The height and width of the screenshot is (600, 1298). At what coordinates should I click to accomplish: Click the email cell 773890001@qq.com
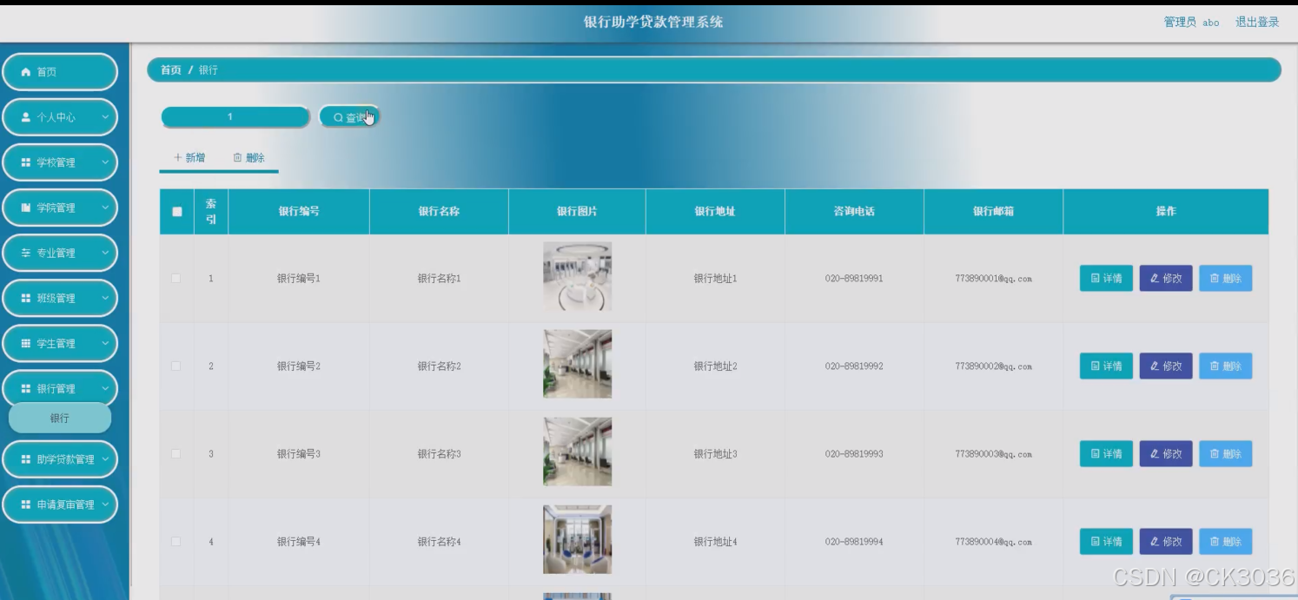pyautogui.click(x=993, y=279)
